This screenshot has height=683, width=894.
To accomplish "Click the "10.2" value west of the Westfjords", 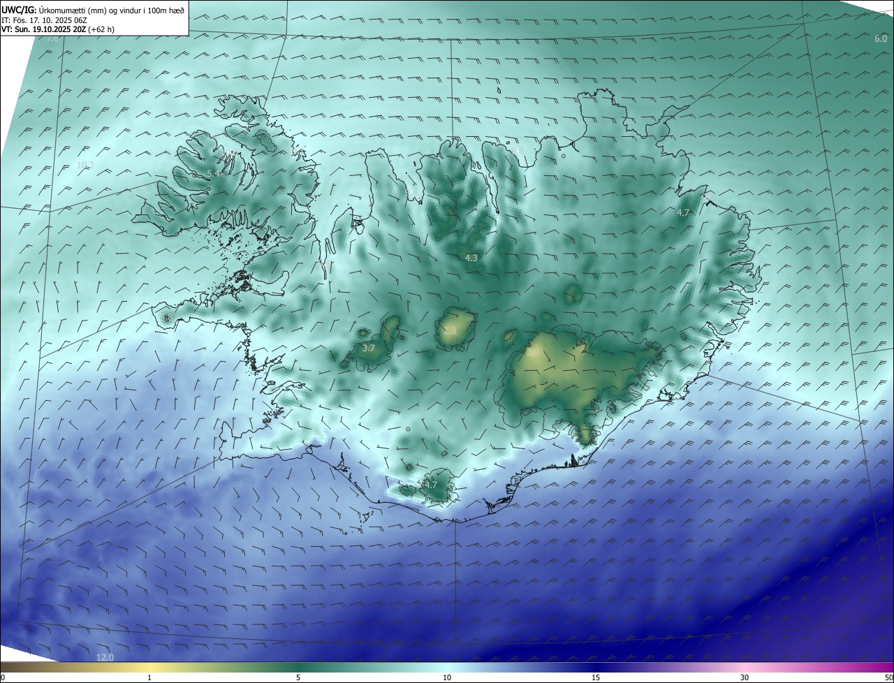I will pyautogui.click(x=85, y=166).
